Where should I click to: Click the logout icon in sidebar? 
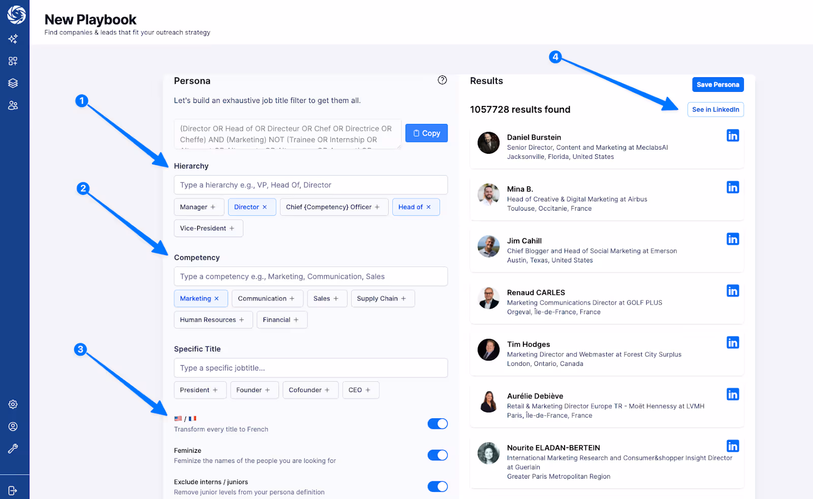pos(13,490)
